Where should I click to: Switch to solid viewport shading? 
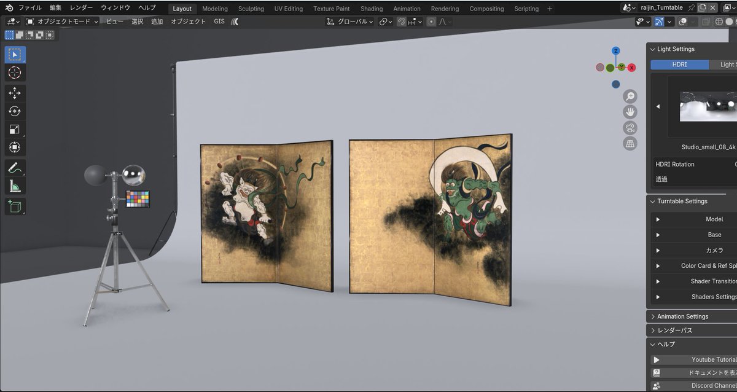tap(728, 22)
